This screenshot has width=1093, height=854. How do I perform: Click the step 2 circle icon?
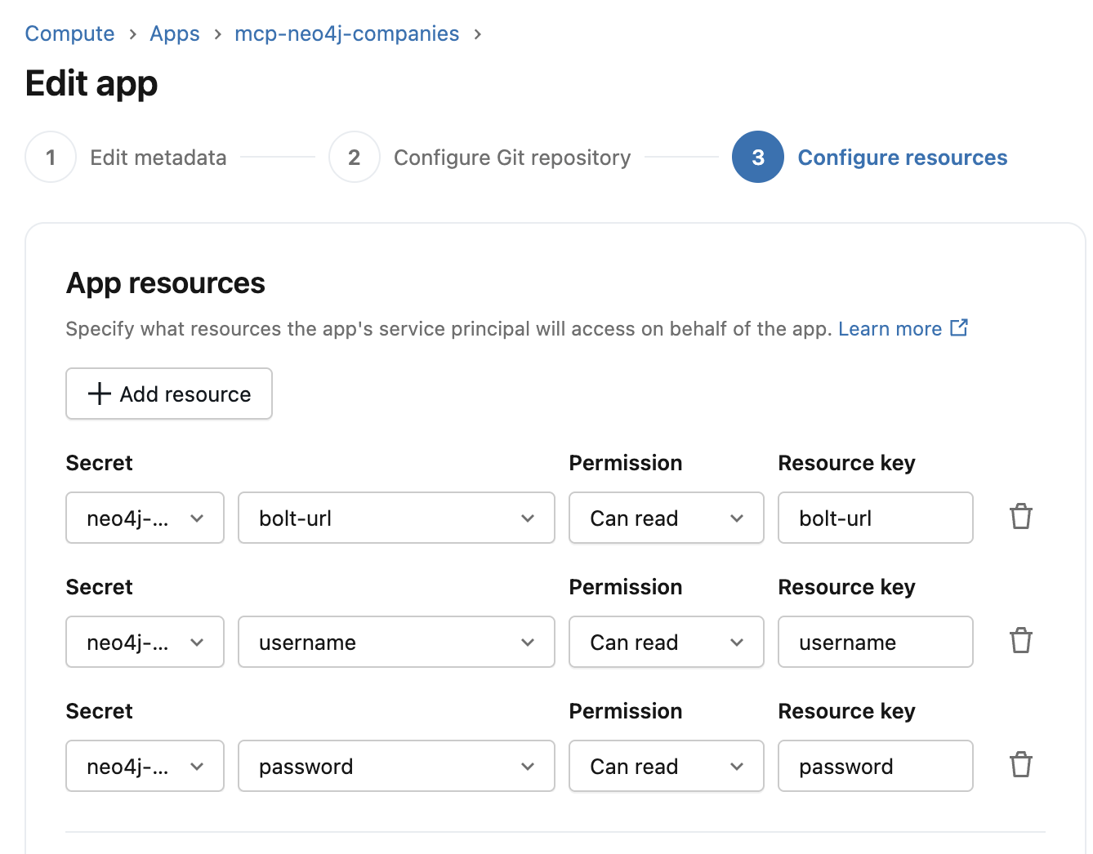pos(354,157)
